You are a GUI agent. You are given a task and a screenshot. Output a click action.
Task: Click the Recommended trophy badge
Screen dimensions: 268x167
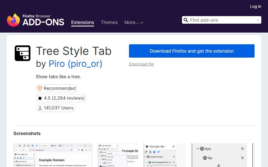[57, 88]
